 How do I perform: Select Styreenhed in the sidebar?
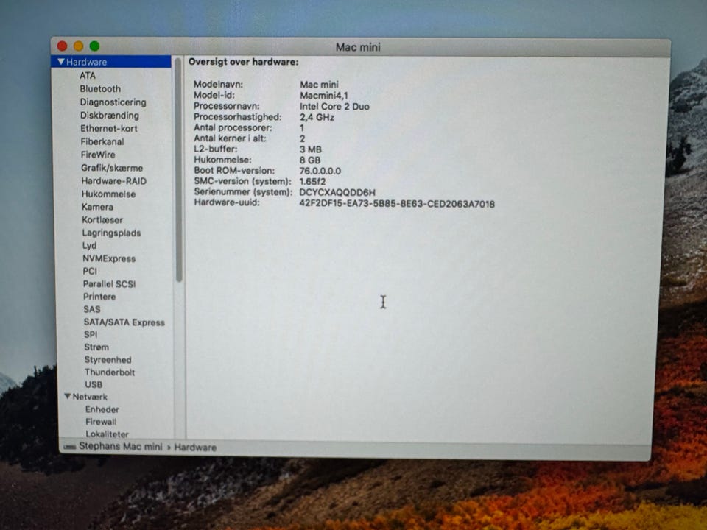(108, 360)
